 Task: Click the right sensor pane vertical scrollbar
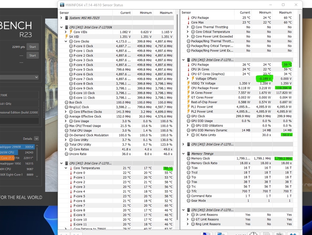click(x=299, y=41)
